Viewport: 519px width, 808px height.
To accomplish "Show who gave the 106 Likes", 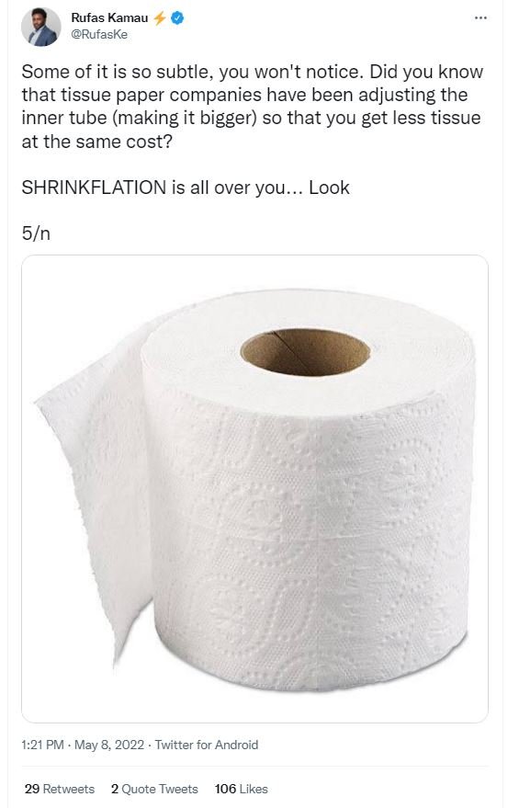I will [x=241, y=789].
